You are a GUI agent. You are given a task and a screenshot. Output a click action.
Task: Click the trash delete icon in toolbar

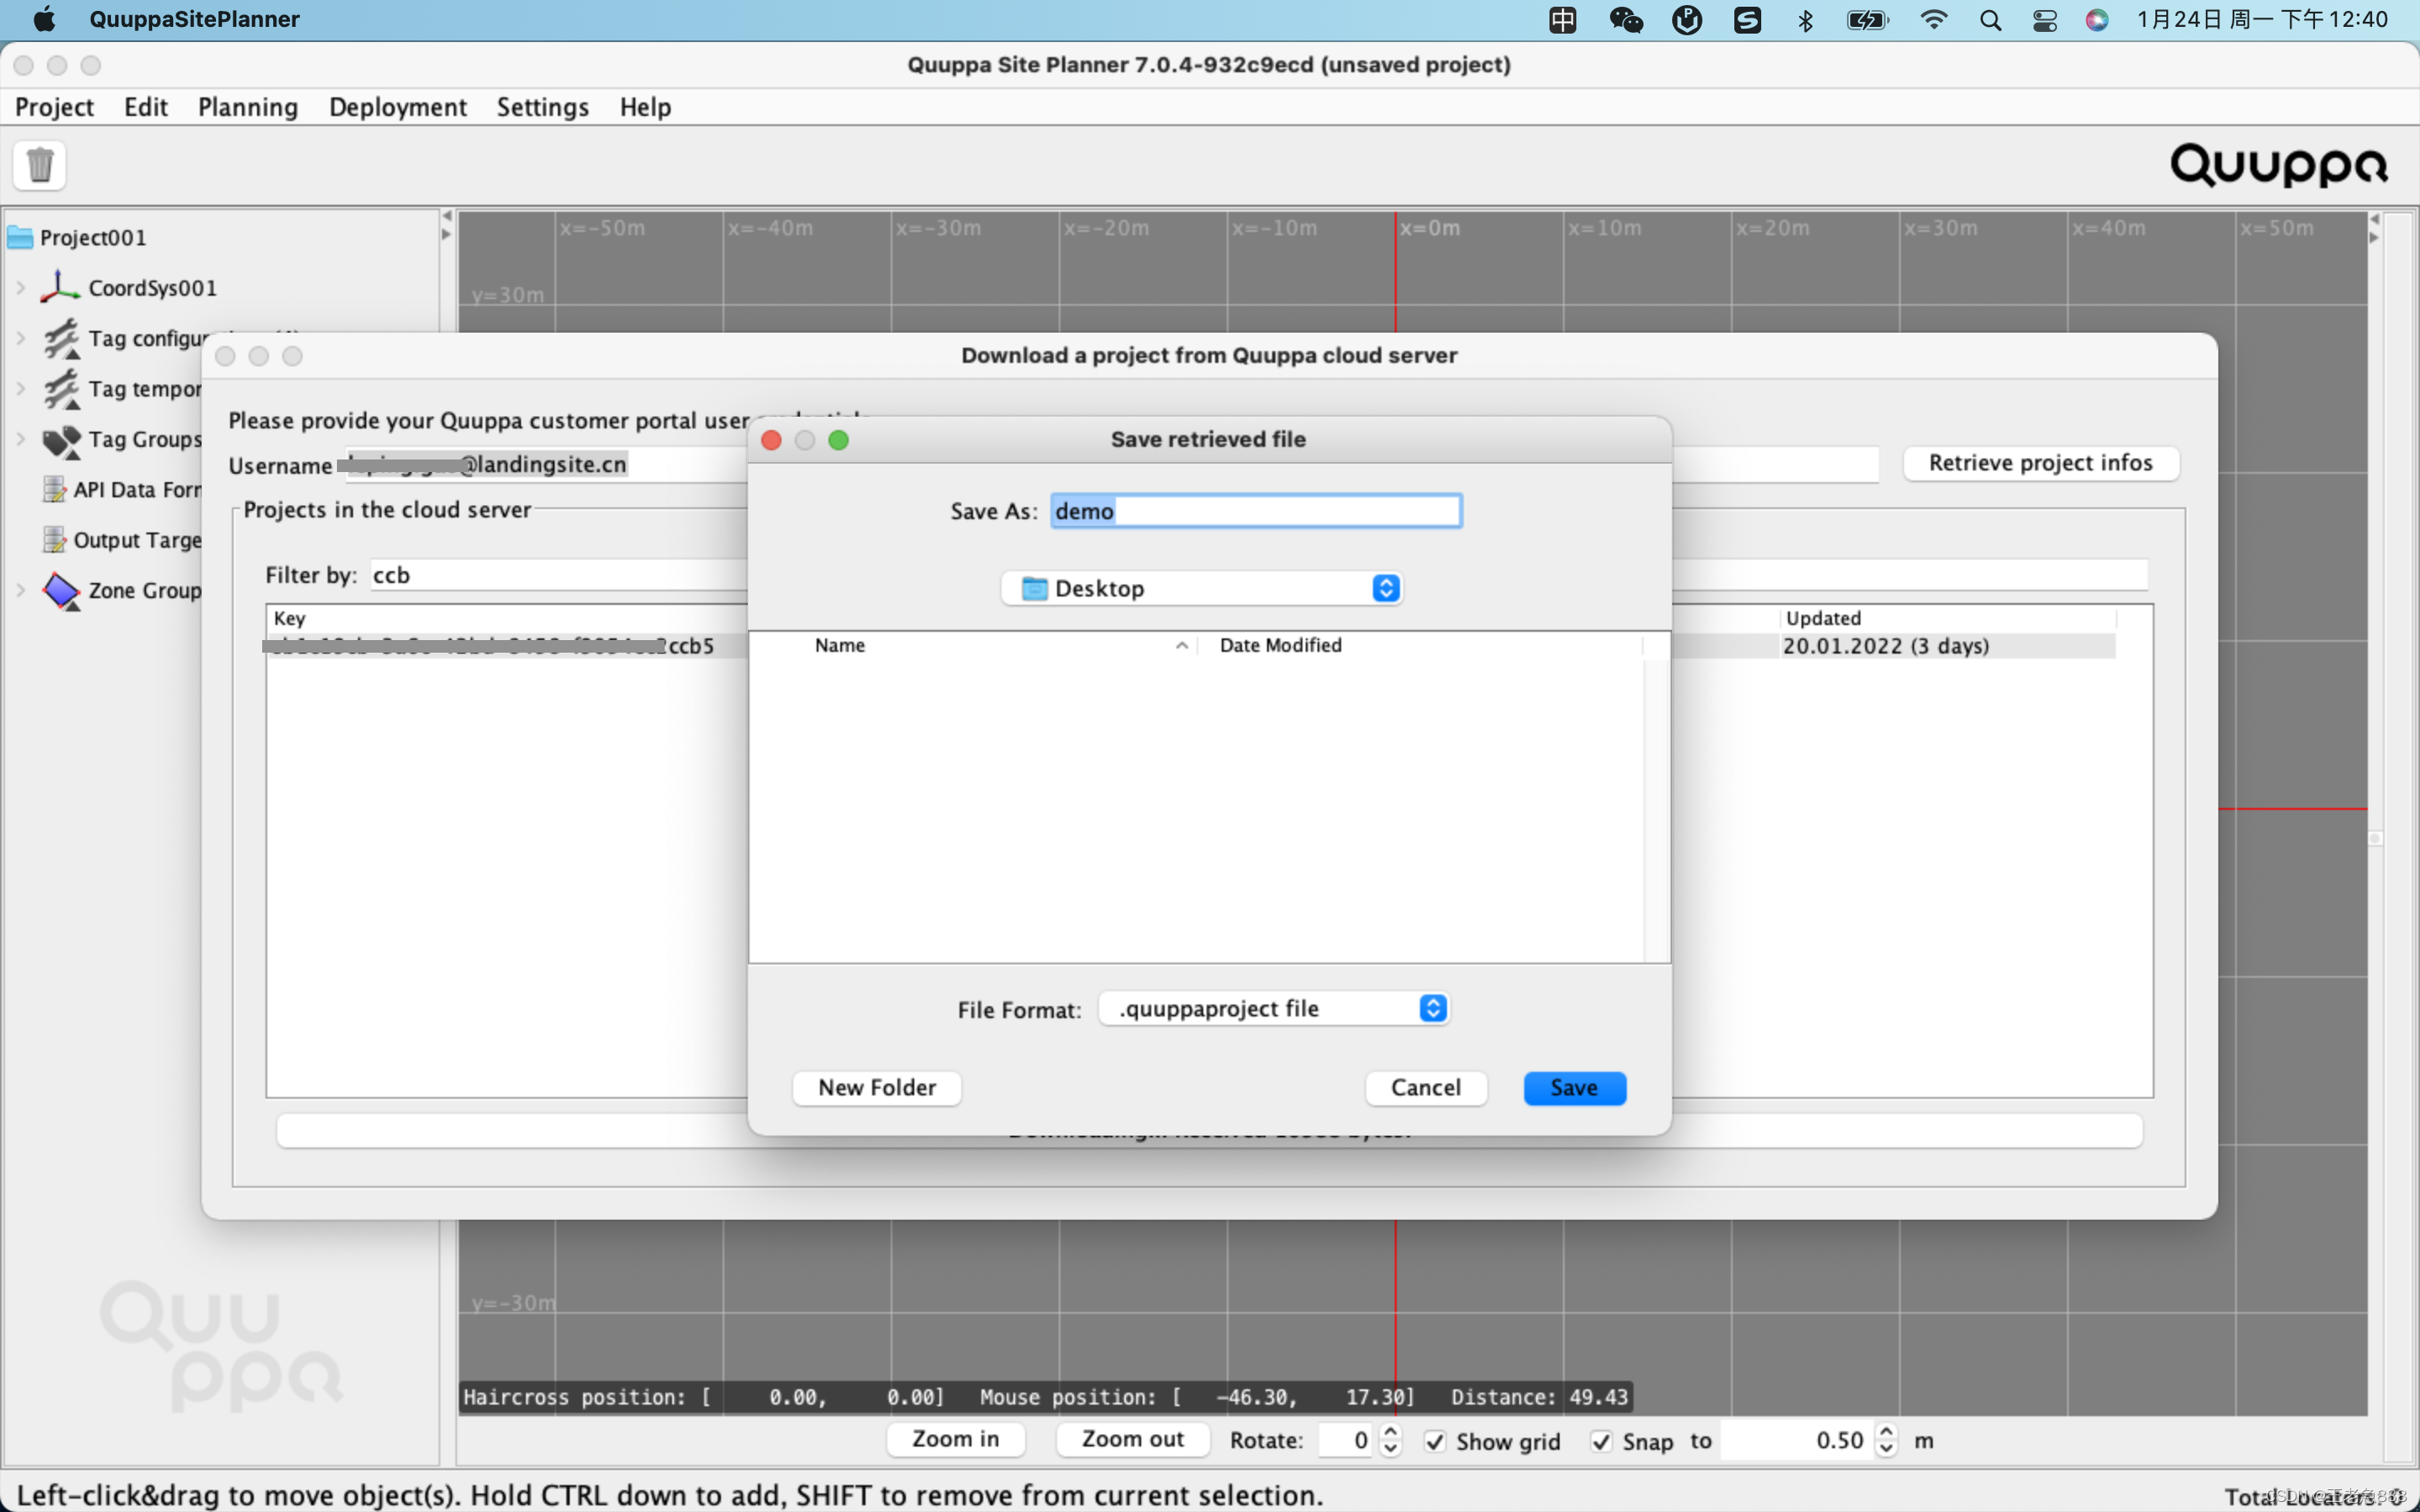(x=40, y=165)
